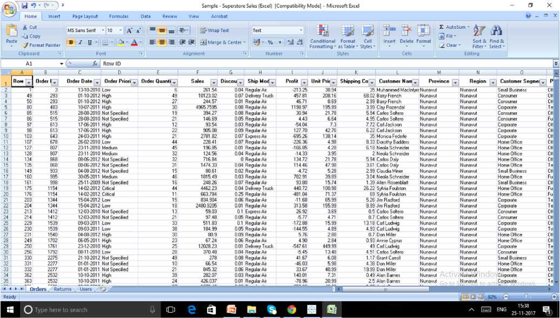The image size is (560, 318).
Task: Toggle Italic formatting
Action: (x=81, y=42)
